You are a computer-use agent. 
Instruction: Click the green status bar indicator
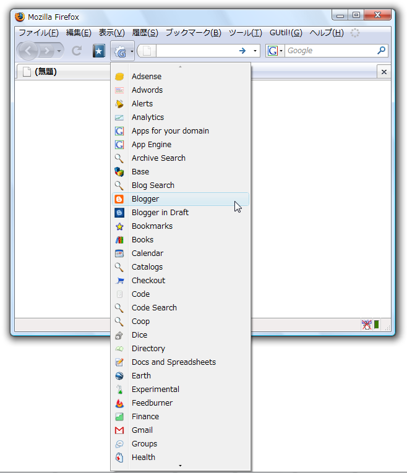click(x=377, y=325)
